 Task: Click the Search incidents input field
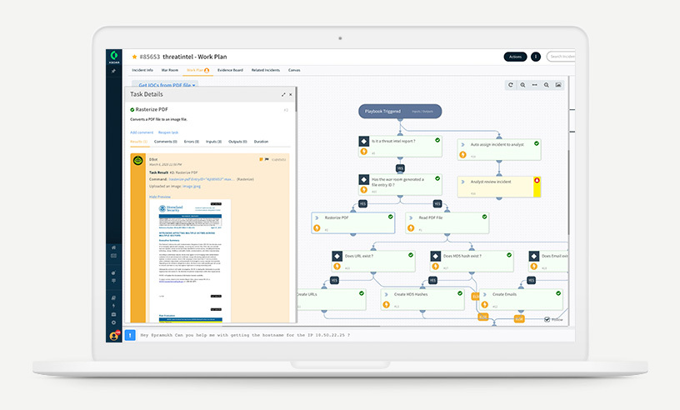click(561, 57)
